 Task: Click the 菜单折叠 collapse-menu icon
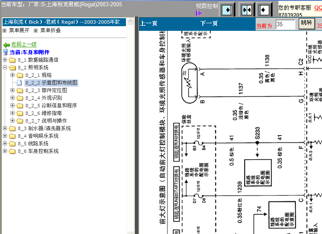36,30
